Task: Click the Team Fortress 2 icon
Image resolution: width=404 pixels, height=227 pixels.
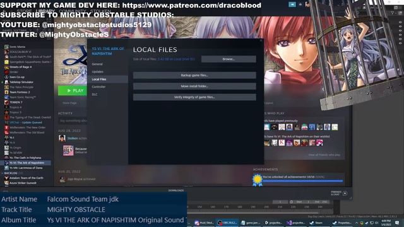Action: click(6, 92)
